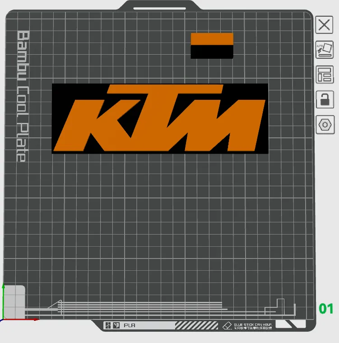Click the PLA label on plate
The width and height of the screenshot is (339, 343).
coord(130,325)
